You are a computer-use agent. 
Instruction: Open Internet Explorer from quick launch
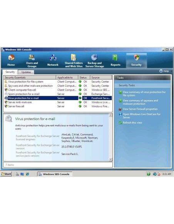[27, 174]
